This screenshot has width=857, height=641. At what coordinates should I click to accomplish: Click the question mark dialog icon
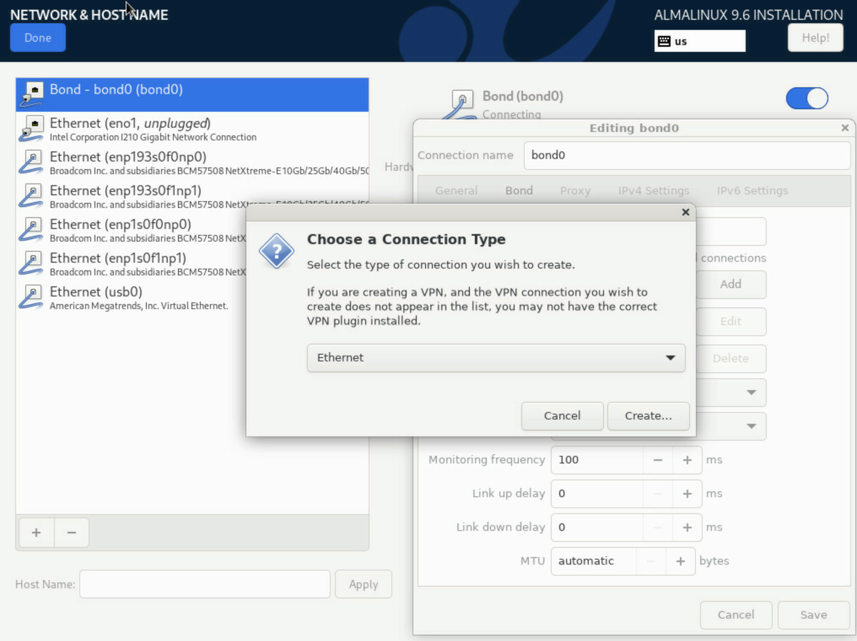tap(277, 251)
